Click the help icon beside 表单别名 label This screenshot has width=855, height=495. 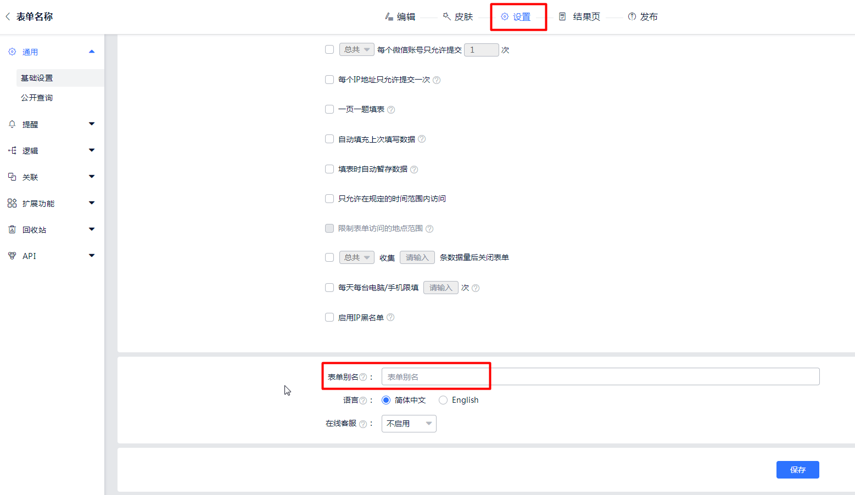(363, 377)
